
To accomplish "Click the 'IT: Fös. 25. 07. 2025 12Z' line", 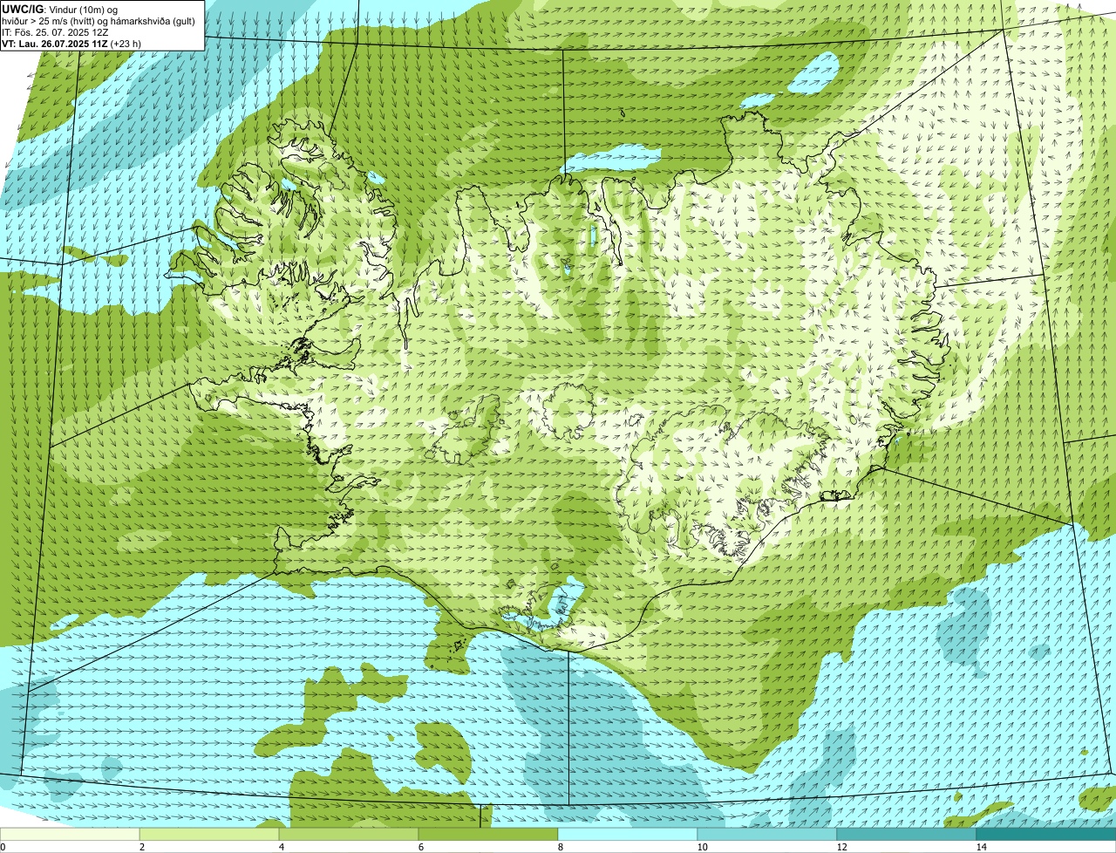I will pyautogui.click(x=54, y=31).
